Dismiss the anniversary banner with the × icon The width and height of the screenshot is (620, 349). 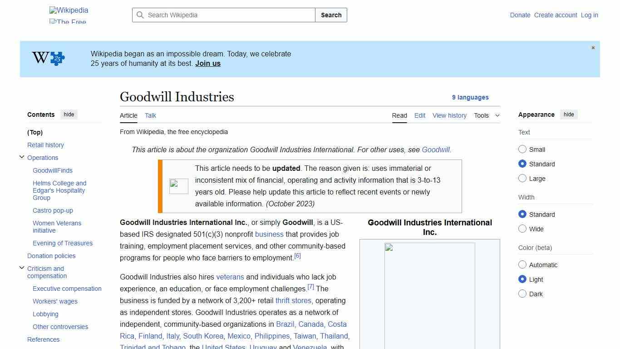(593, 47)
